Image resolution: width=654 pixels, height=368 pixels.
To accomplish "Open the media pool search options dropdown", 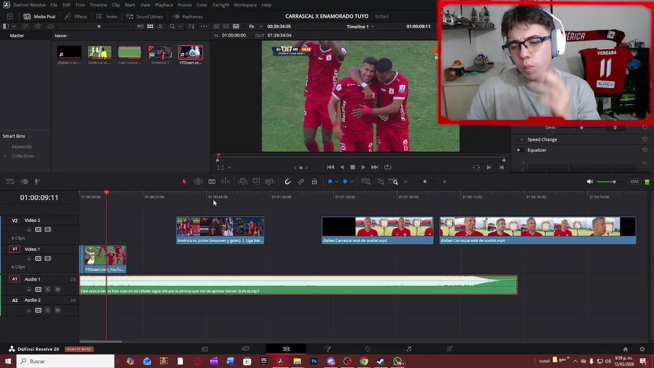I will coord(180,27).
